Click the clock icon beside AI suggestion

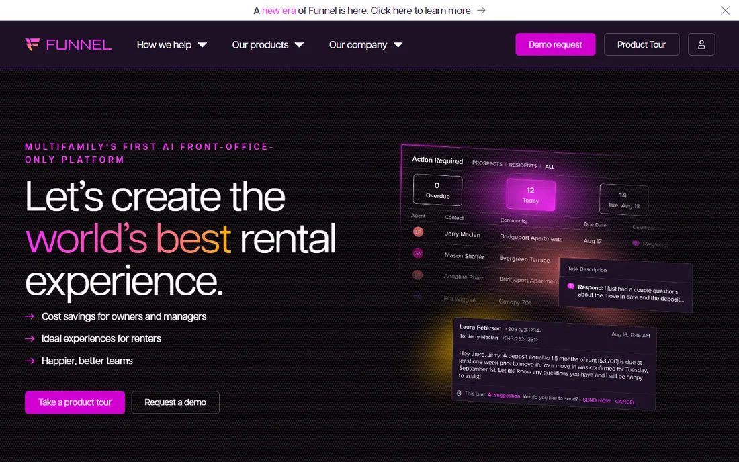[459, 393]
